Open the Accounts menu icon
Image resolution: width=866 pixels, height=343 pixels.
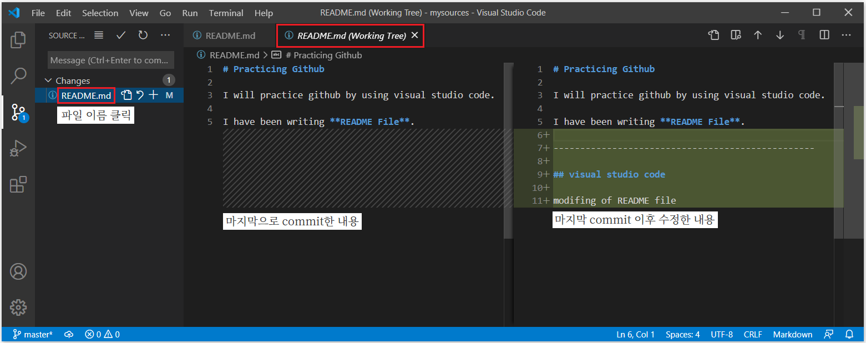click(18, 271)
